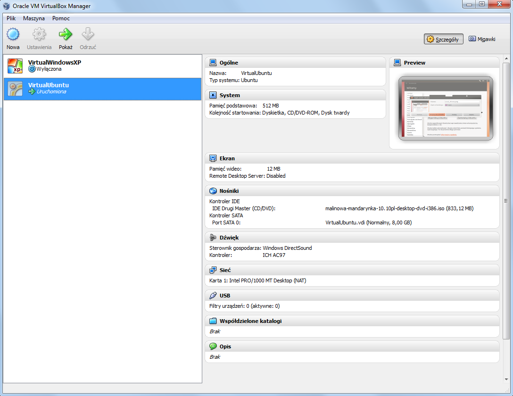The width and height of the screenshot is (513, 396).
Task: Open the Plik menu
Action: [11, 18]
